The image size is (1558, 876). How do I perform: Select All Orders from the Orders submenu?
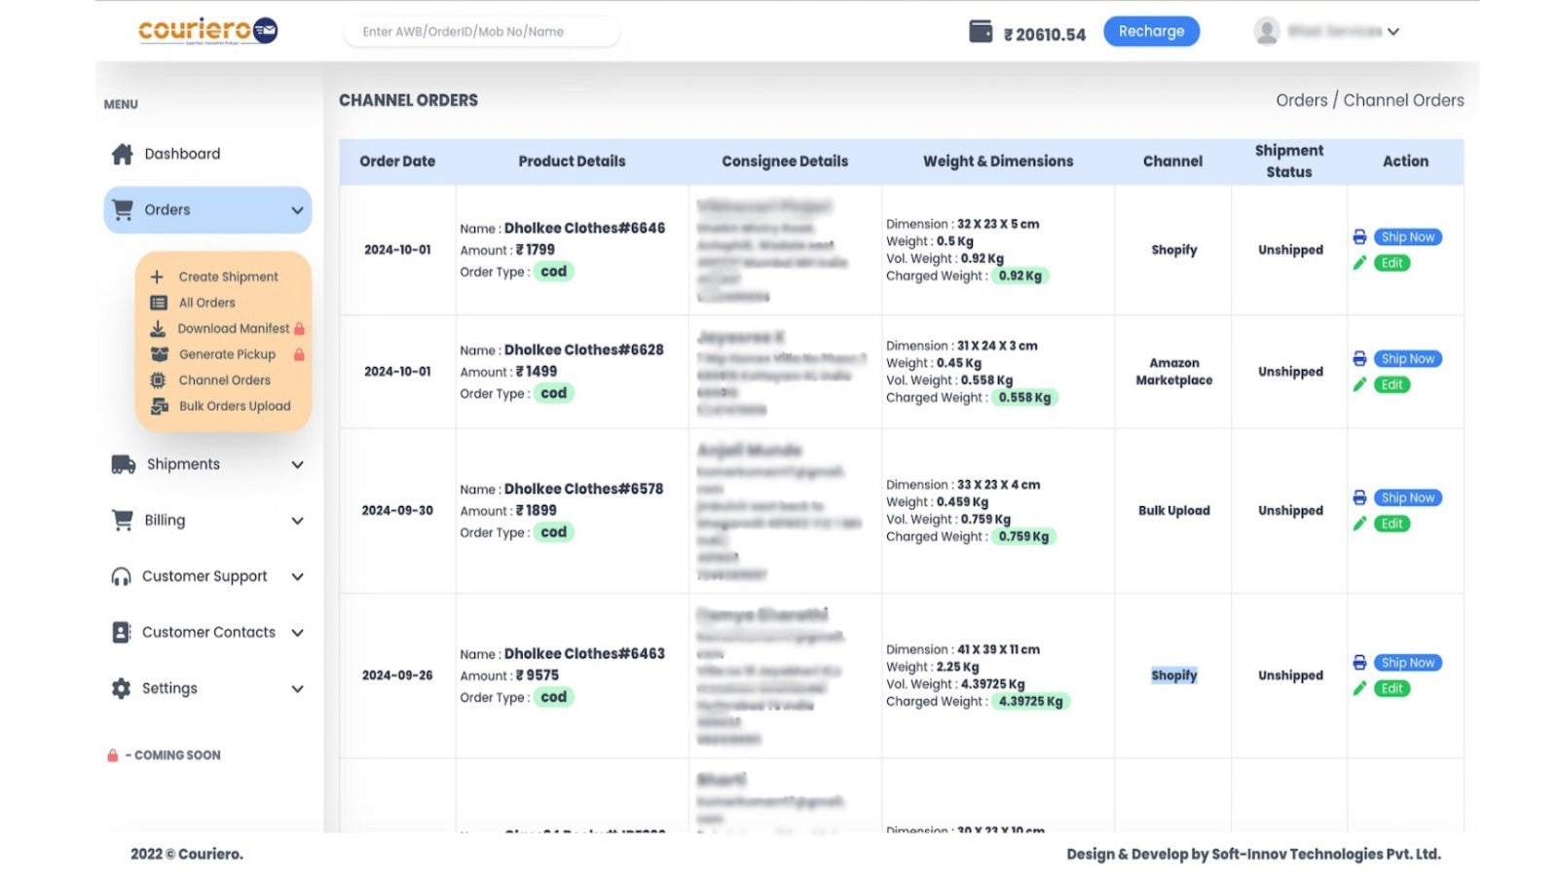204,302
